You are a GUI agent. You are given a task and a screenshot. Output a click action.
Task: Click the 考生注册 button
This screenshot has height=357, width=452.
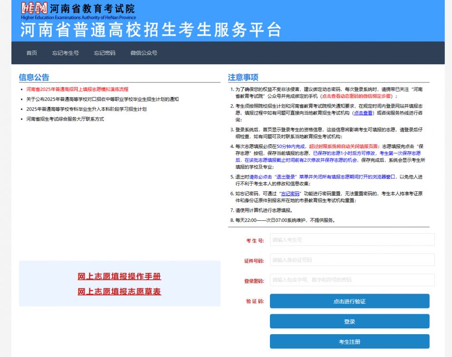[x=350, y=342]
